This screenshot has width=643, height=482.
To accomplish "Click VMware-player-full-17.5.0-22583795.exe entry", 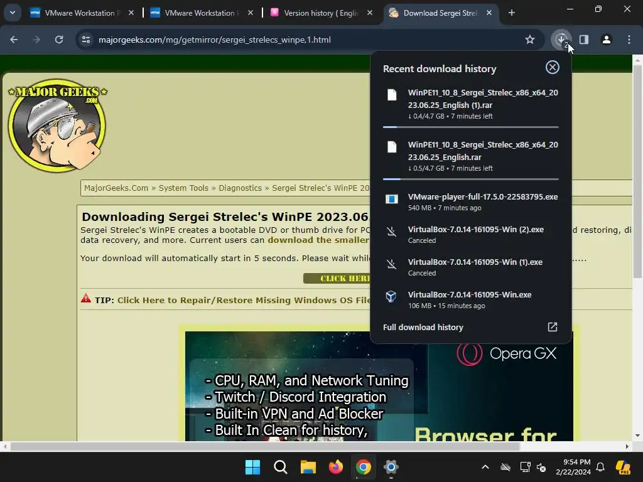I will click(x=471, y=202).
